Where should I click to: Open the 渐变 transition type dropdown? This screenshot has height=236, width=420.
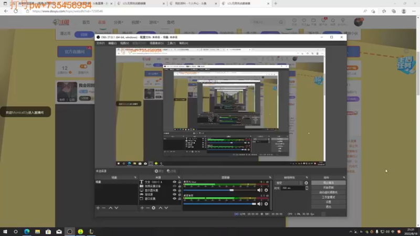(x=288, y=183)
